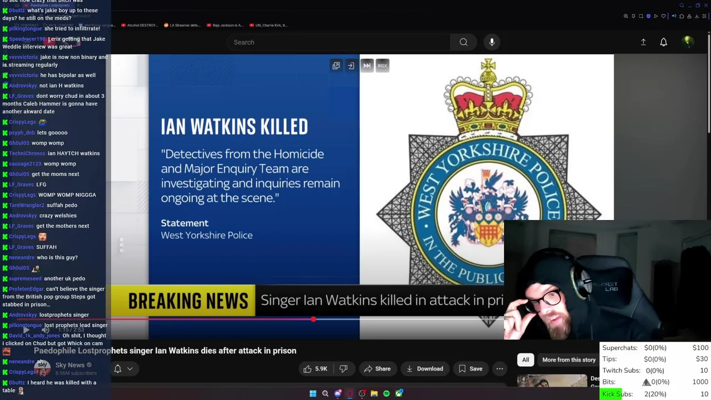
Task: Switch to the UN, Charlie Kirk browser tab
Action: [268, 25]
